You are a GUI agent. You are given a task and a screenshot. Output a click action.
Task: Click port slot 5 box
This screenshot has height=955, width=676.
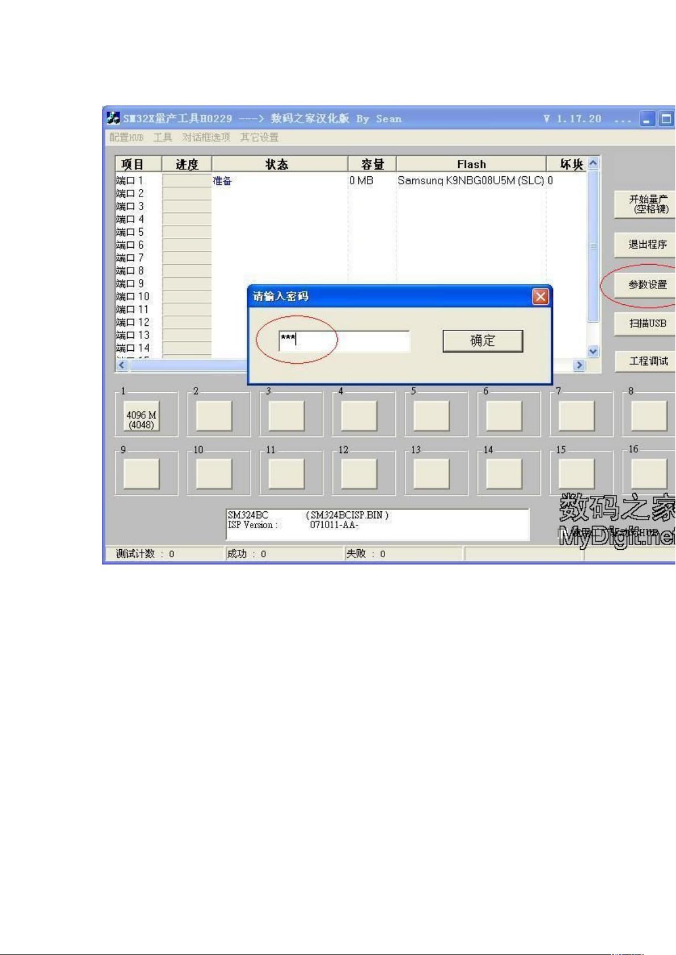click(x=432, y=417)
